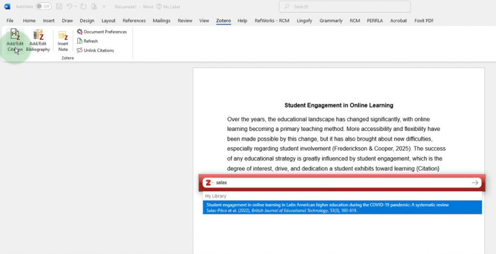This screenshot has width=496, height=254.
Task: Open Add/Edit Bibliography in Zotero ribbon
Action: click(x=38, y=40)
